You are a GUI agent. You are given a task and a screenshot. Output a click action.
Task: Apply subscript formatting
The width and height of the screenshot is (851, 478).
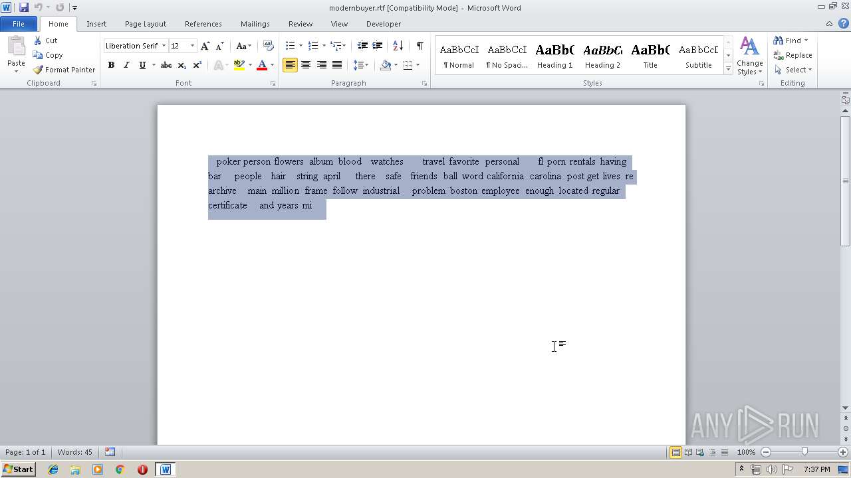click(182, 65)
